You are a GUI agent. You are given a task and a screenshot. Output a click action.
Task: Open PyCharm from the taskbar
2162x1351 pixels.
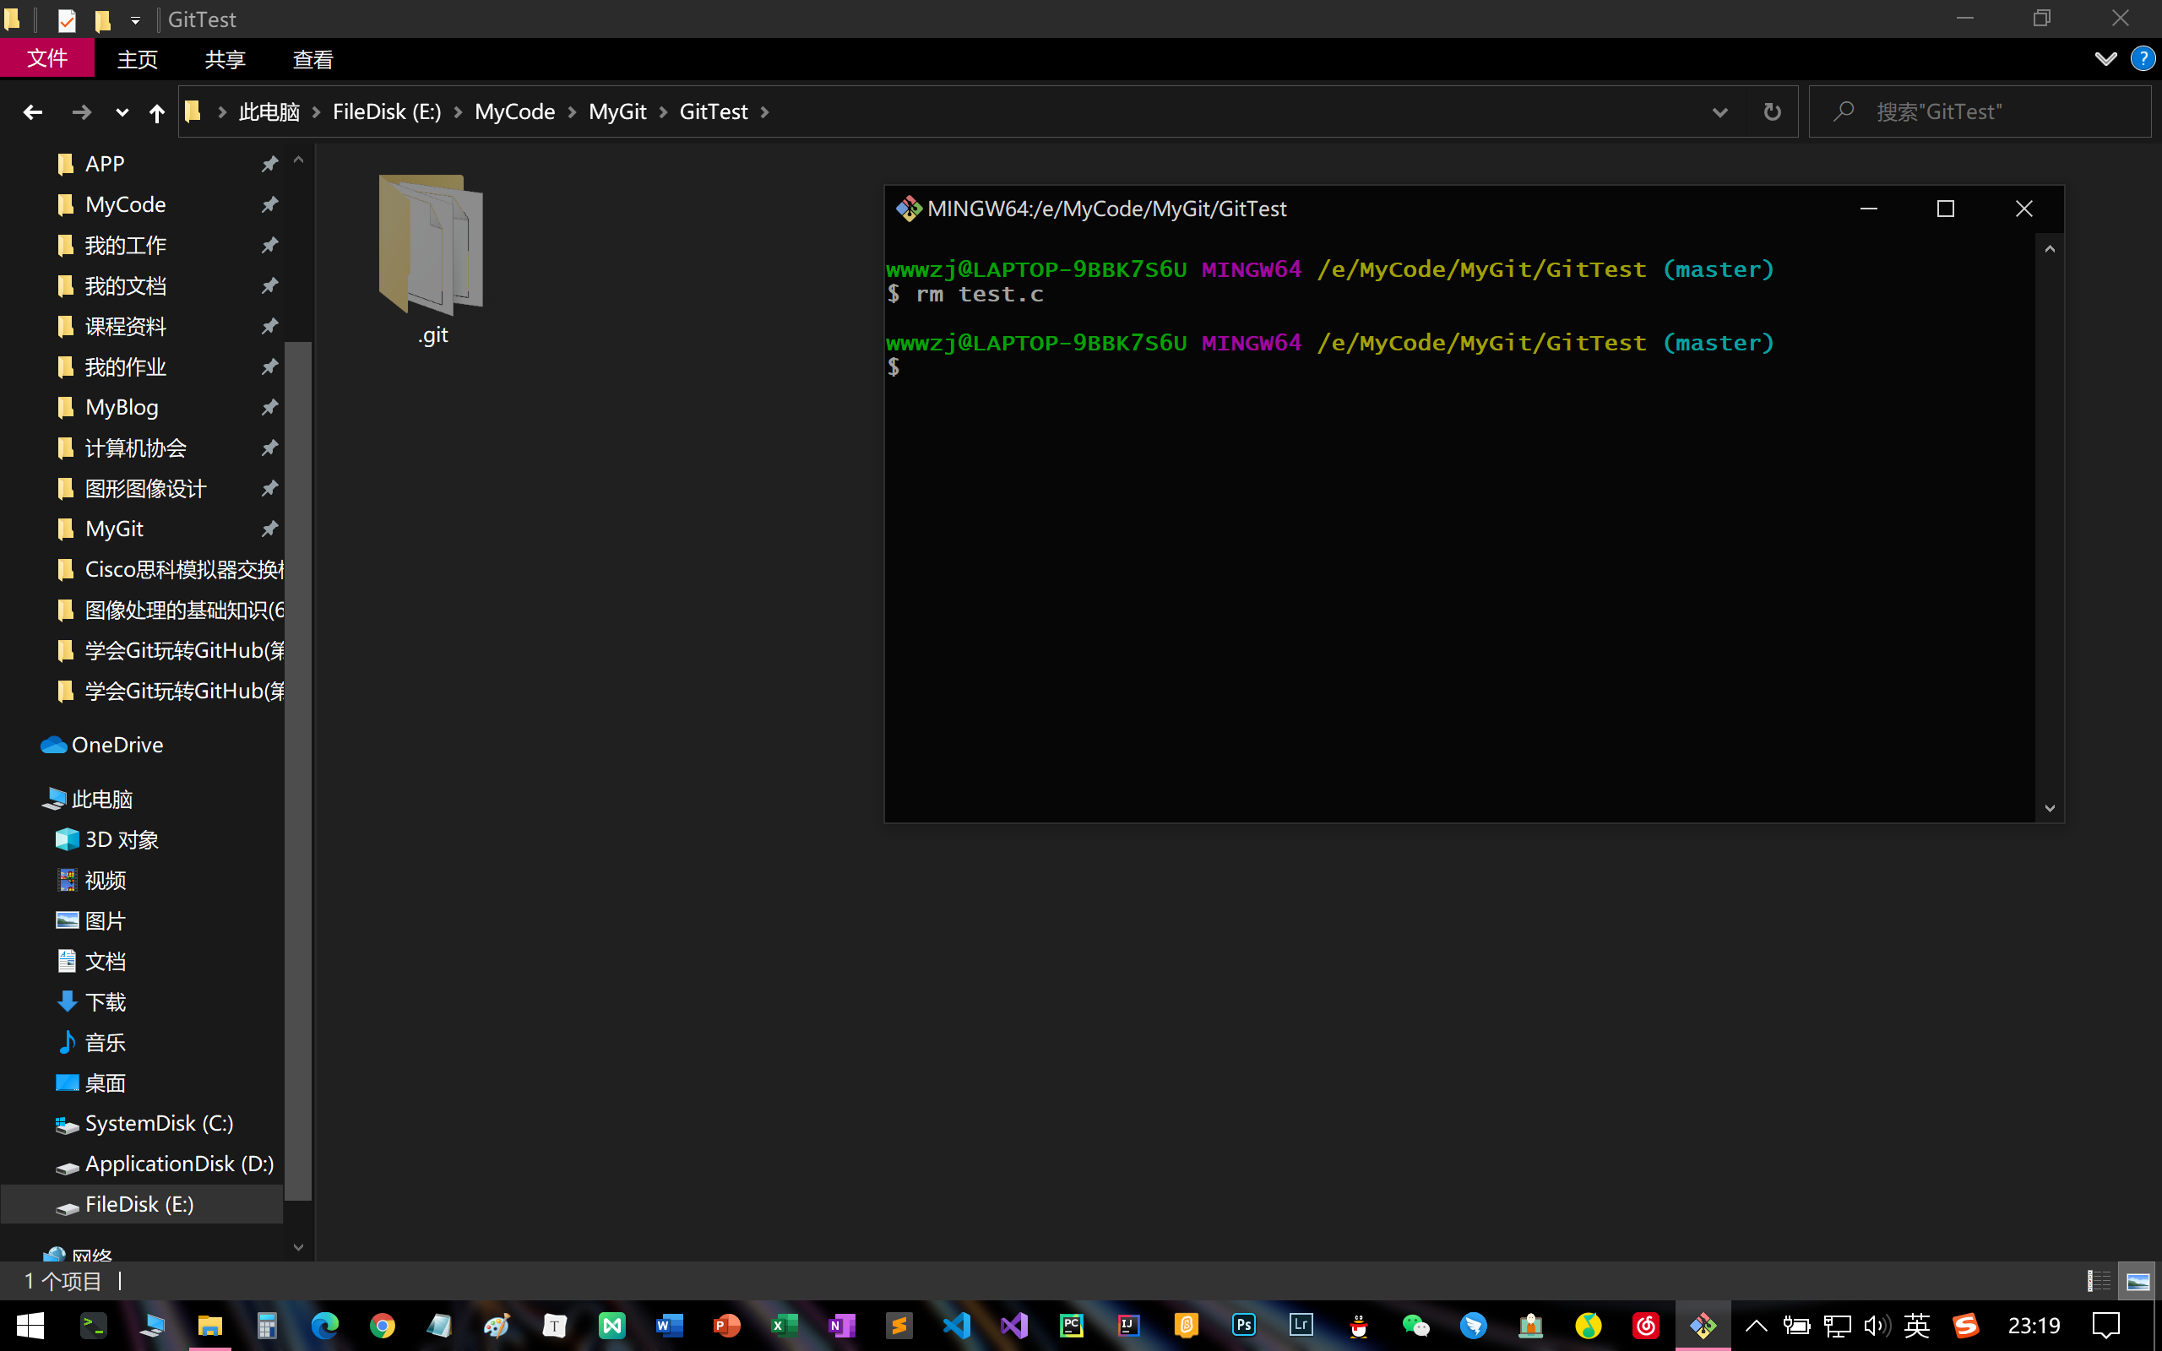coord(1071,1326)
